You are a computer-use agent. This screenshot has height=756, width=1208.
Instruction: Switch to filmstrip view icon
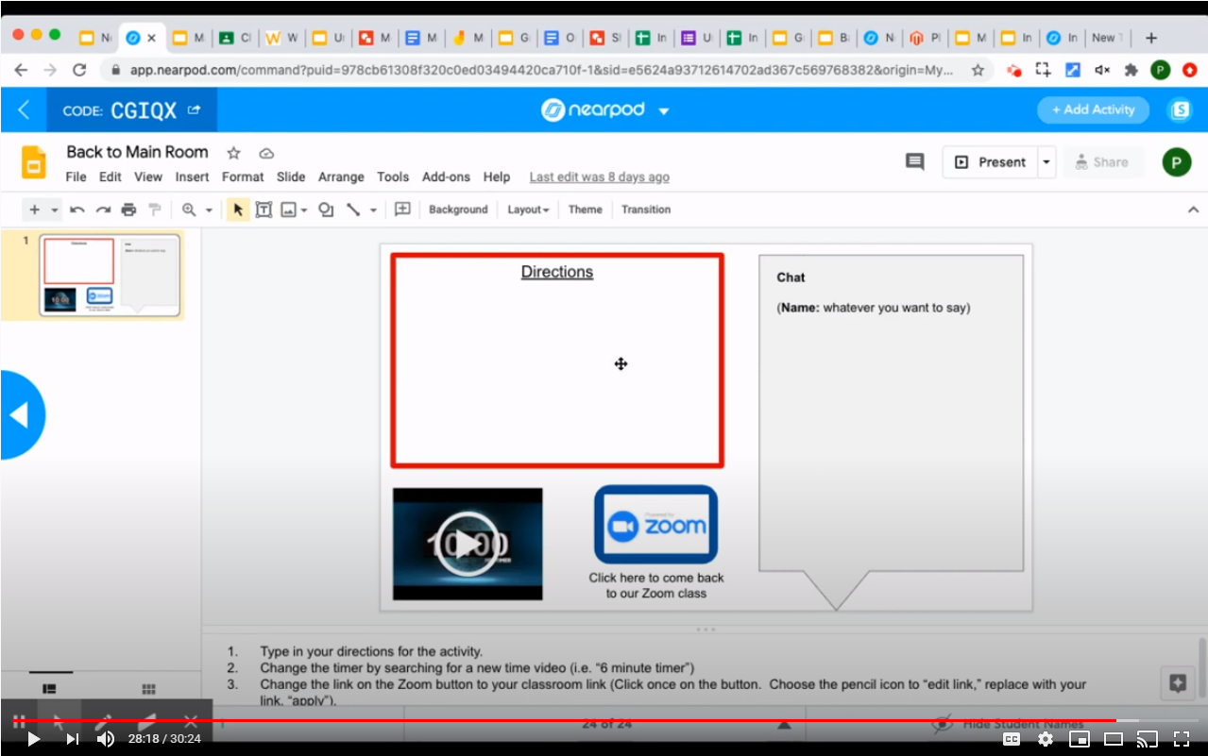[x=50, y=689]
